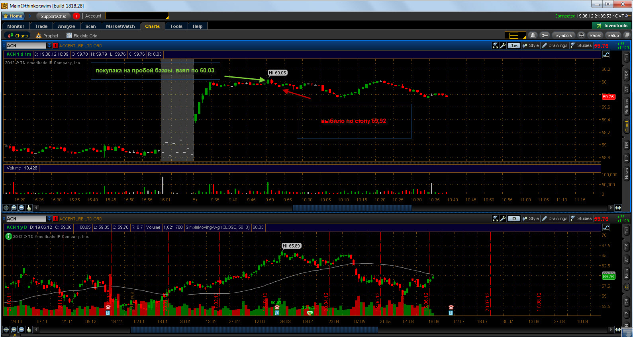This screenshot has height=337, width=633.
Task: Toggle the L2 side tab in upper chart
Action: [x=627, y=158]
